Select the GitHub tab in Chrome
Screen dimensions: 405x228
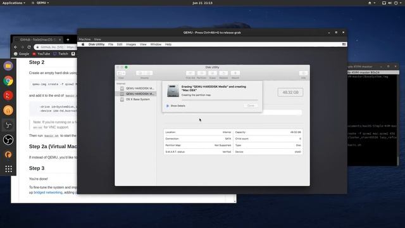point(38,39)
